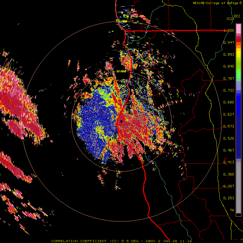Select the 0.360 scale value
This screenshot has width=243, height=243.
pyautogui.click(x=229, y=174)
